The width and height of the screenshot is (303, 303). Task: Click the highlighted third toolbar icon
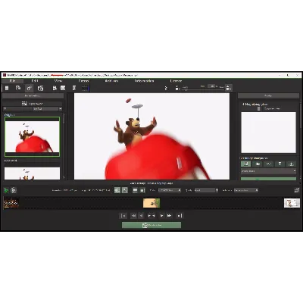29,88
